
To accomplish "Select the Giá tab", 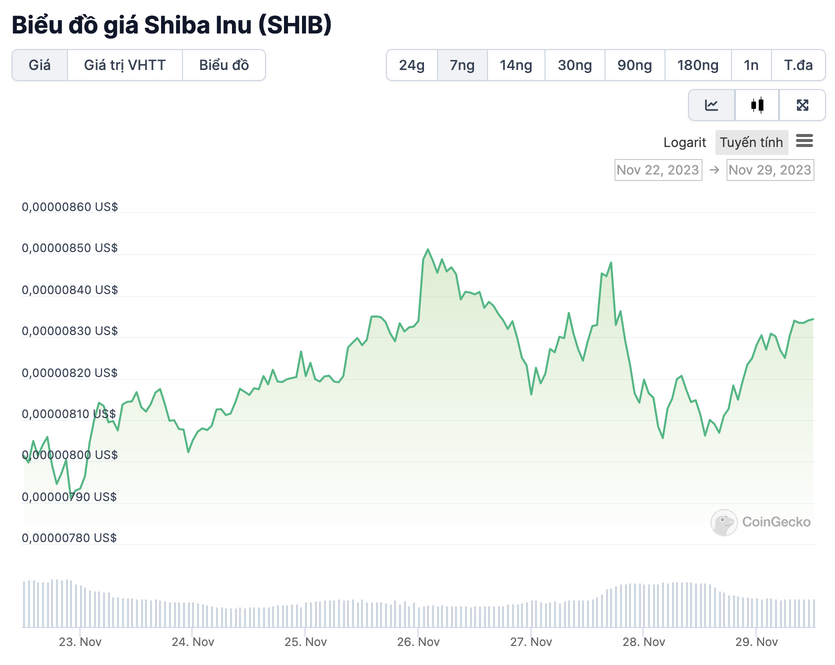I will point(39,65).
